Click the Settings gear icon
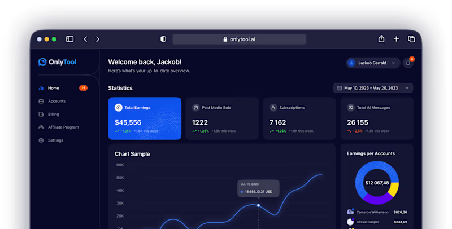 (x=41, y=140)
